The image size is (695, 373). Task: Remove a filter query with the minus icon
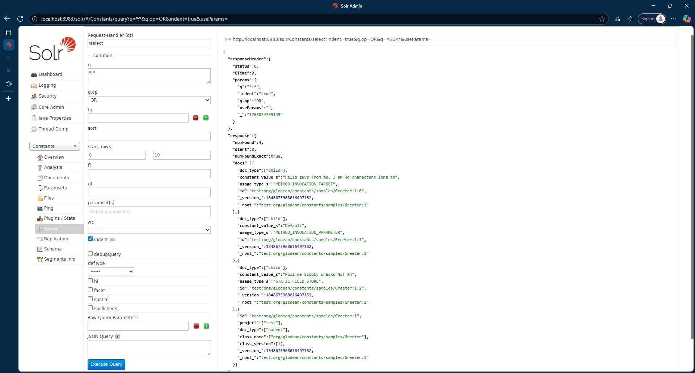[x=196, y=118]
